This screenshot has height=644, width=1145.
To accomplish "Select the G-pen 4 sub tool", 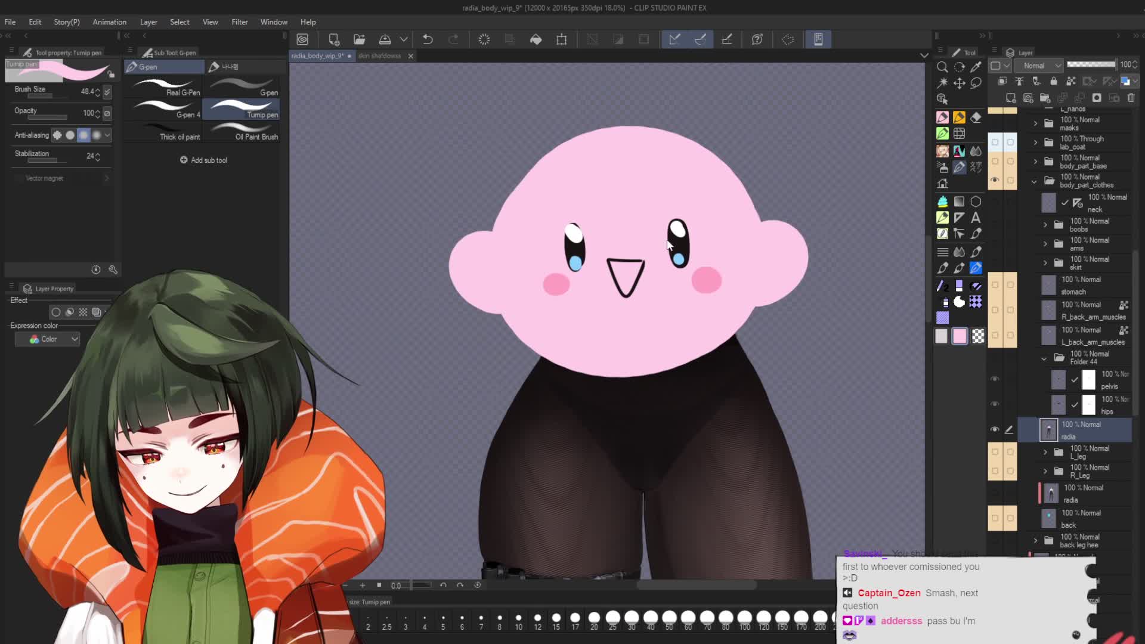I will click(x=164, y=109).
